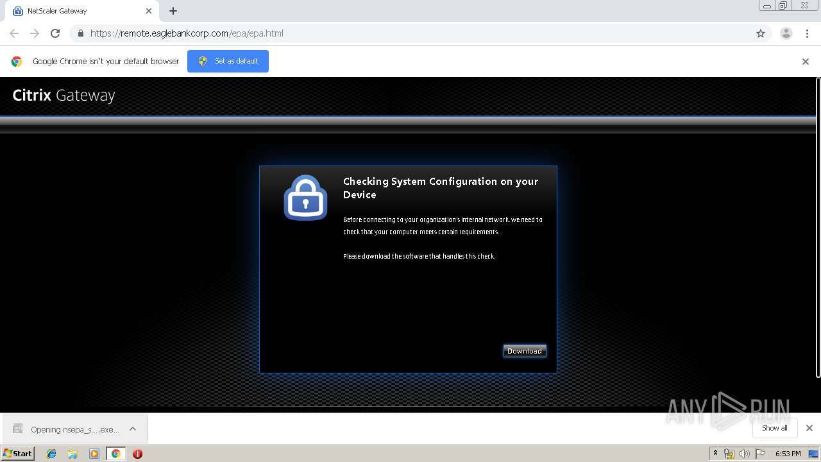
Task: Show all downloads
Action: click(x=774, y=428)
